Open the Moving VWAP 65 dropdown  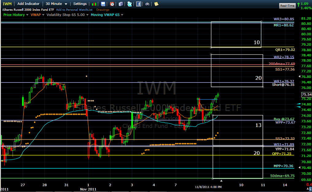[x=122, y=15]
